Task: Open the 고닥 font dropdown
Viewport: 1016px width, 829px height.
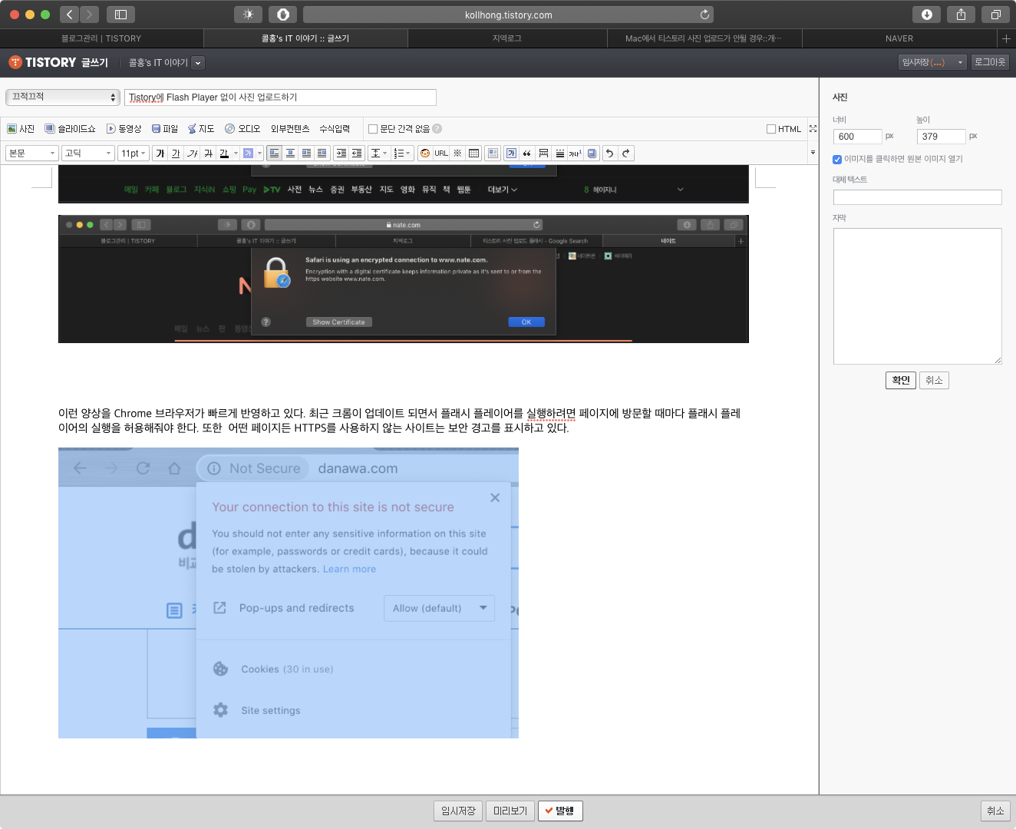Action: (x=87, y=154)
